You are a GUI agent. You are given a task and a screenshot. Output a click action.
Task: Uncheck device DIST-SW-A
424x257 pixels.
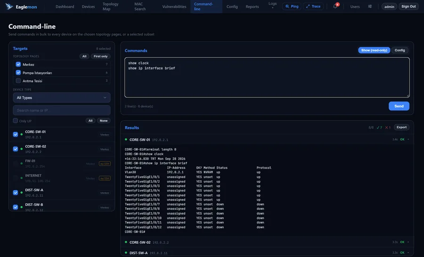16,193
